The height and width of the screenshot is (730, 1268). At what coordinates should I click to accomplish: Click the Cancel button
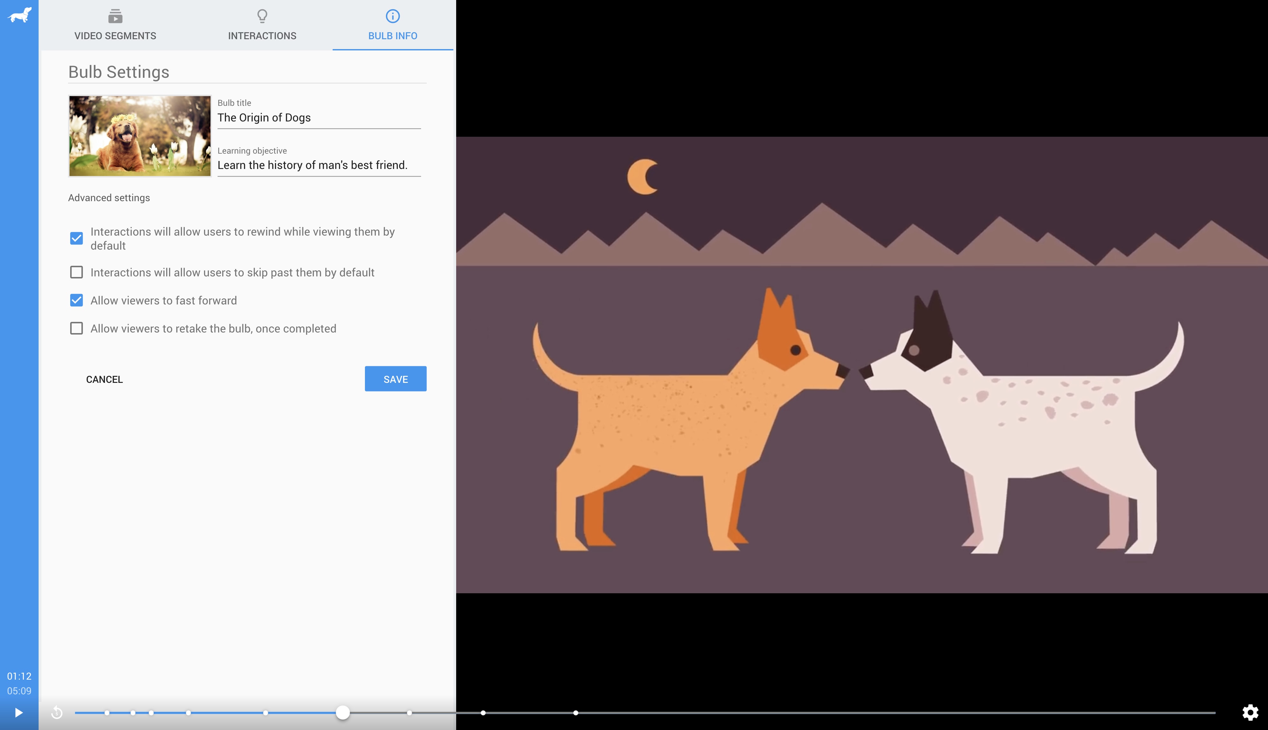(x=104, y=379)
